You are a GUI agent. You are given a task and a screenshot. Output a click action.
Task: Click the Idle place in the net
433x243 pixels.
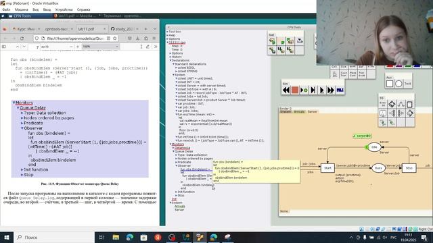click(374, 147)
